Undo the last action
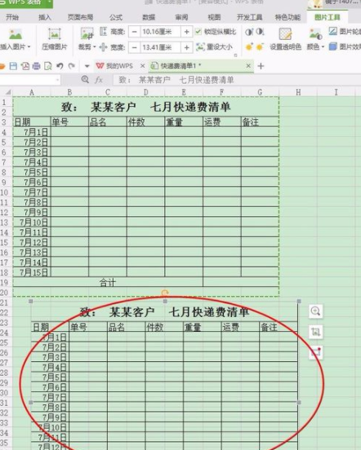This screenshot has width=361, height=450. click(60, 66)
